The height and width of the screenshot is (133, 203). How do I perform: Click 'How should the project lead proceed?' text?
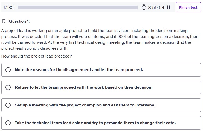[x=36, y=56]
